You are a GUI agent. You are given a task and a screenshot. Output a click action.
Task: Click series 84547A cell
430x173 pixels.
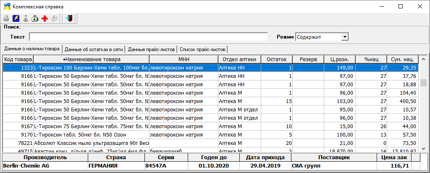tap(166, 165)
